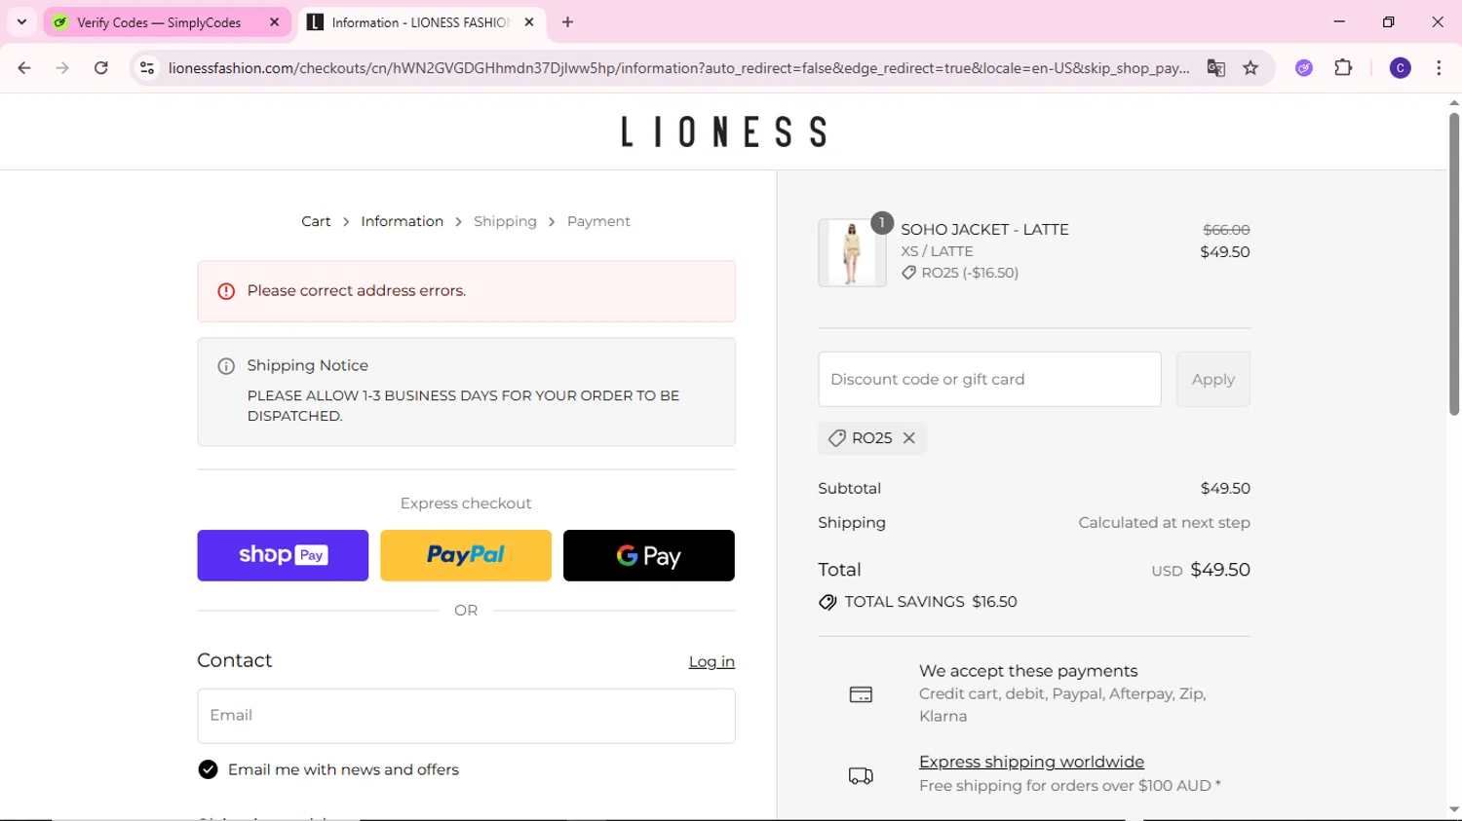Click the credit card payments icon
Image resolution: width=1462 pixels, height=821 pixels.
(x=861, y=694)
